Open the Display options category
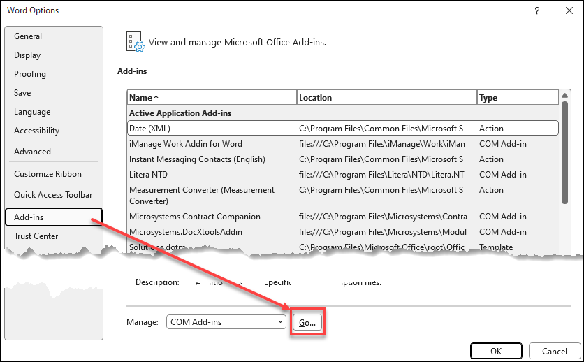This screenshot has width=584, height=362. (x=27, y=55)
